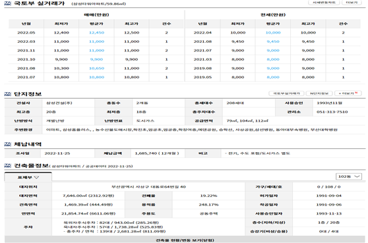Click average 전세 price 8,000 for 2021.03
The width and height of the screenshot is (368, 243).
tap(273, 59)
